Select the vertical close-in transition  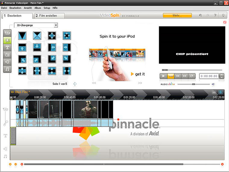(52, 71)
